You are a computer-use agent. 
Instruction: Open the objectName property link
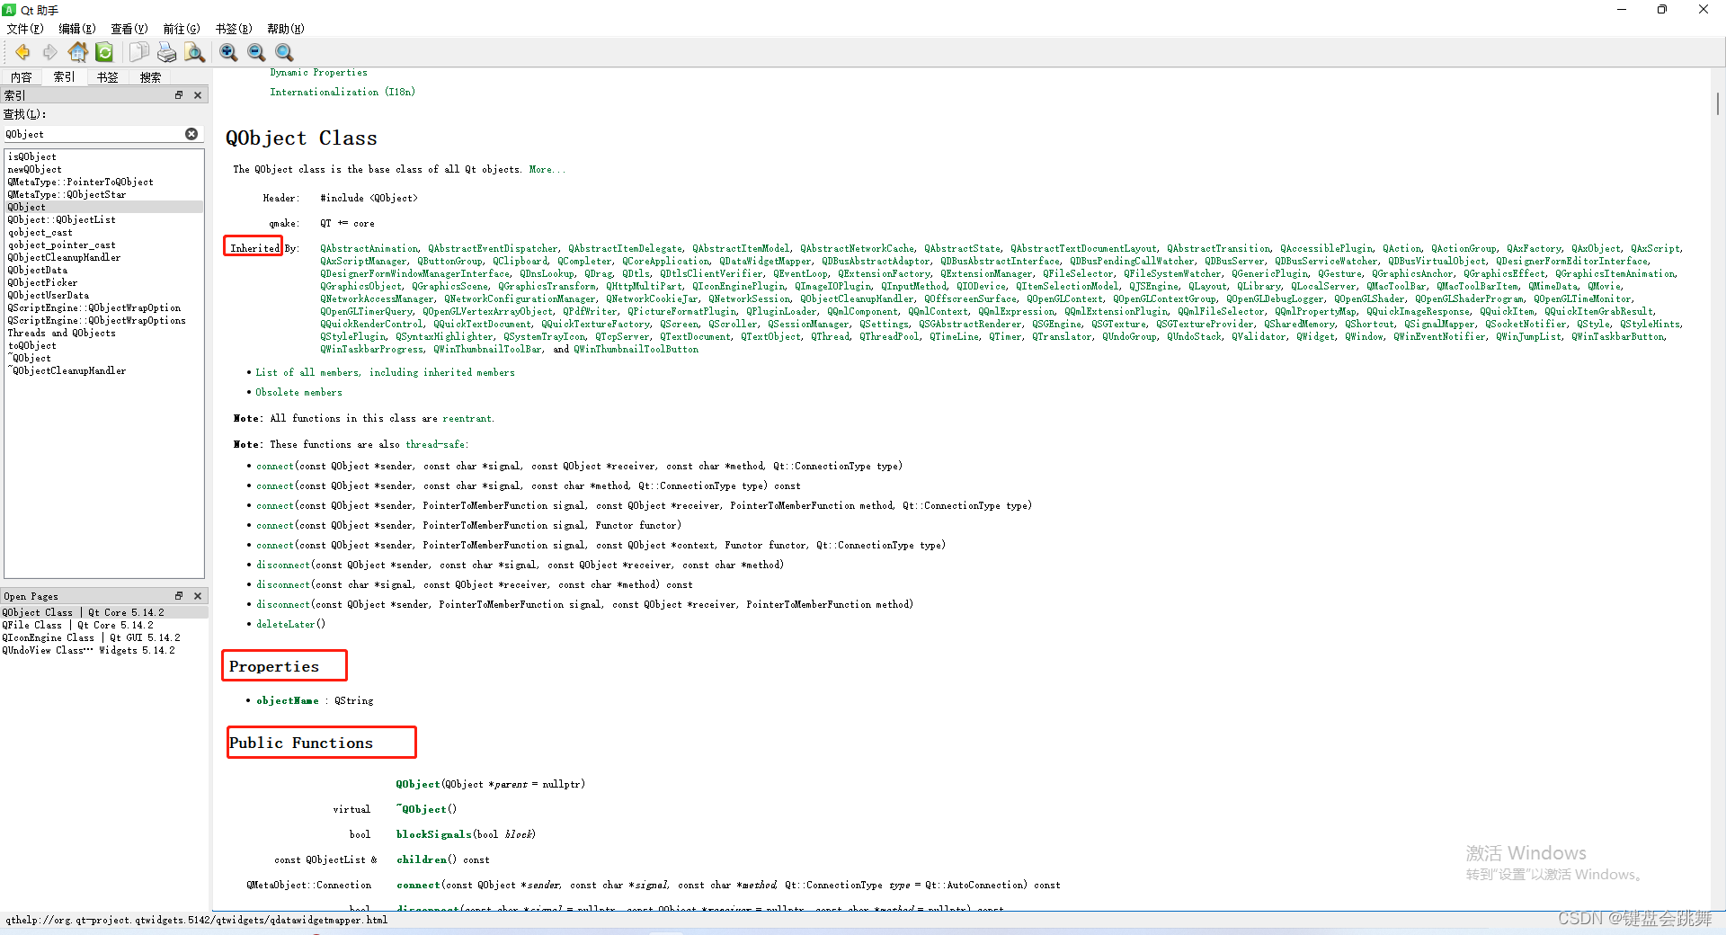click(288, 700)
